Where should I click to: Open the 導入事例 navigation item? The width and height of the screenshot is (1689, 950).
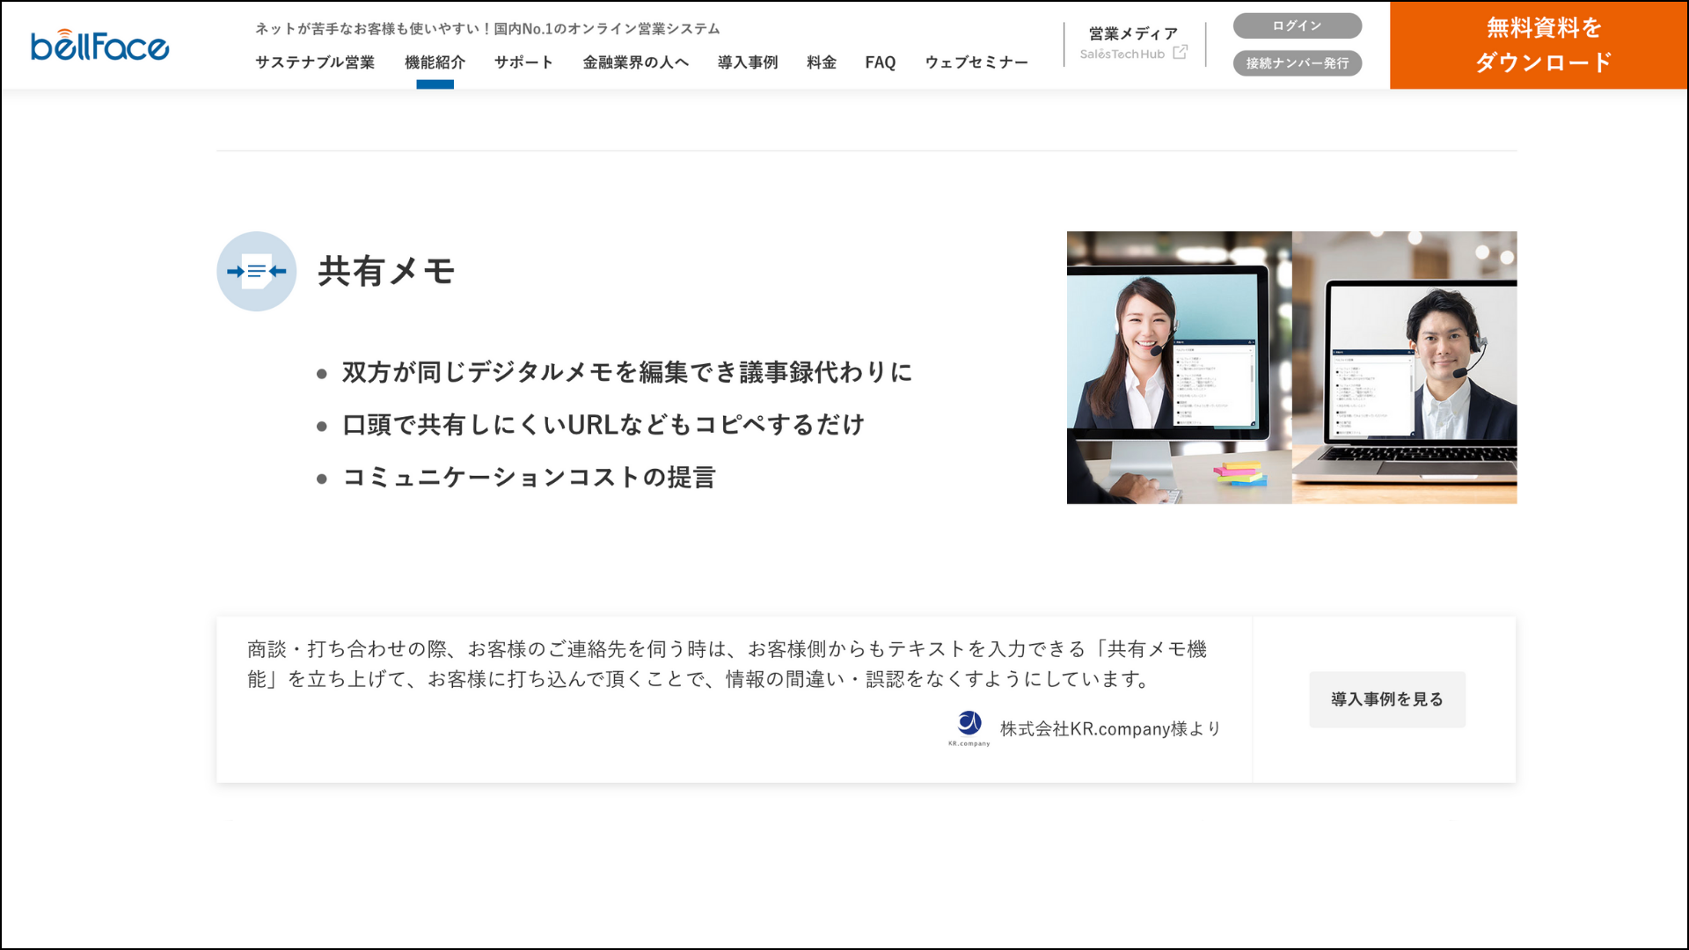tap(747, 62)
